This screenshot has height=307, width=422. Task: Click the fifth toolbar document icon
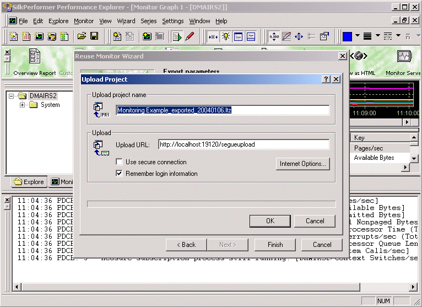[64, 36]
